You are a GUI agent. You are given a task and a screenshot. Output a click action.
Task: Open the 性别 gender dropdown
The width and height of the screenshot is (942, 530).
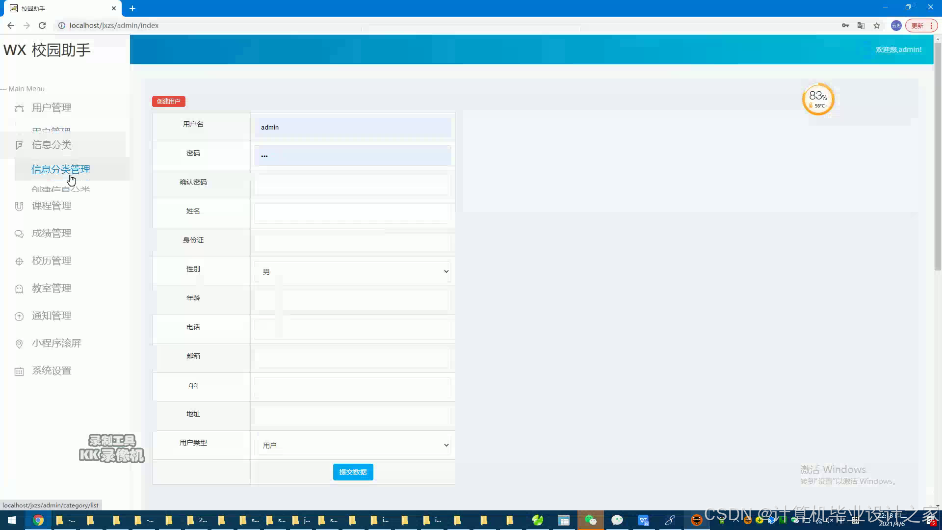(x=353, y=271)
